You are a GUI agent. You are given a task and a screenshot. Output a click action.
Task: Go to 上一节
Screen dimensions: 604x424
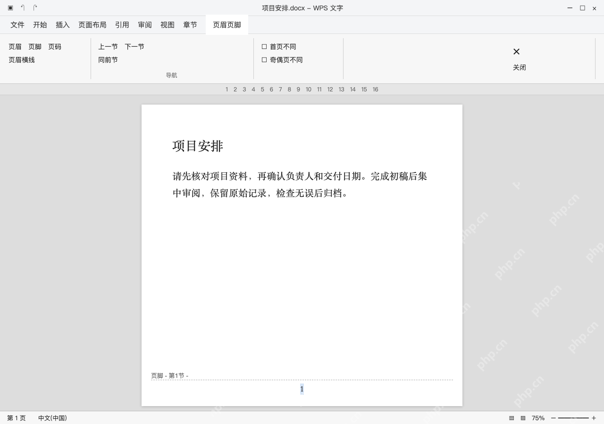click(x=108, y=47)
